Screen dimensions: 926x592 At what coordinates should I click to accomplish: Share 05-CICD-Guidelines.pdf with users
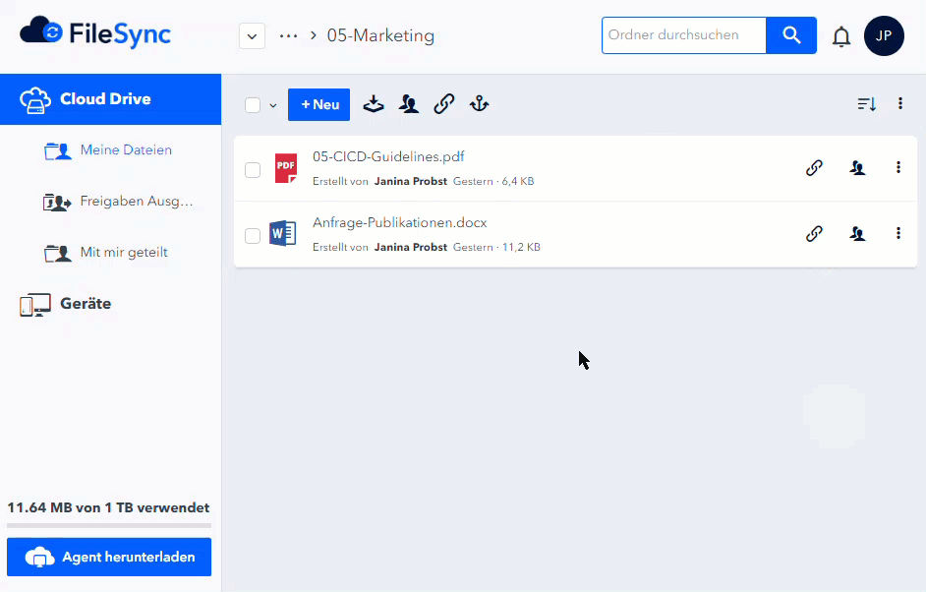coord(857,168)
